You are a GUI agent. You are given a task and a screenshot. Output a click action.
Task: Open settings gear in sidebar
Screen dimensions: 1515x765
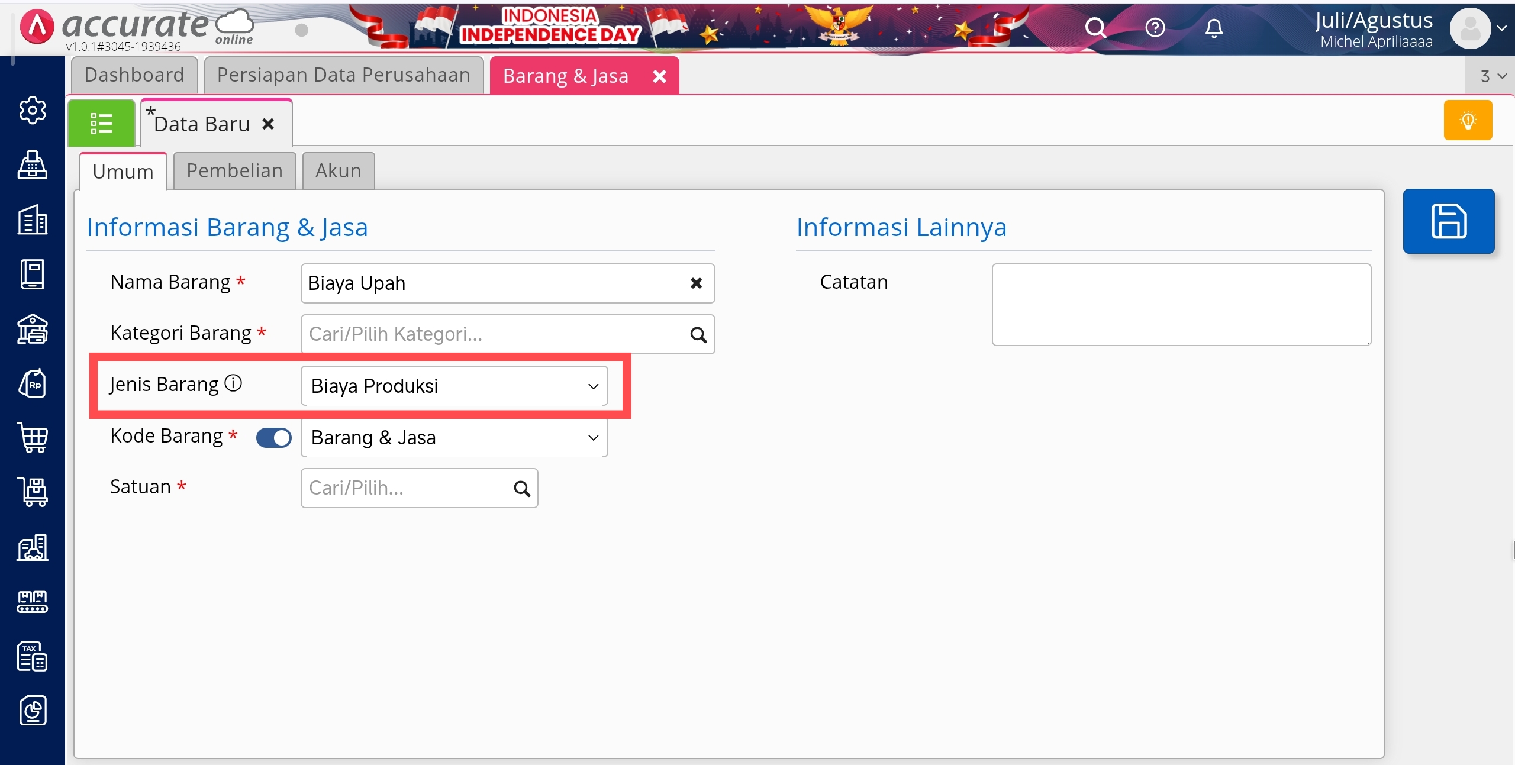[x=32, y=110]
